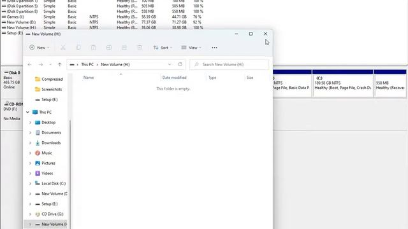This screenshot has height=229, width=408.
Task: Select Music in navigation pane
Action: [43, 153]
